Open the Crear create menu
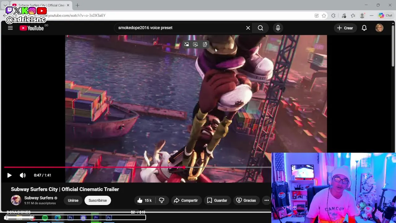Viewport: 396px width, 223px height. coord(345,28)
